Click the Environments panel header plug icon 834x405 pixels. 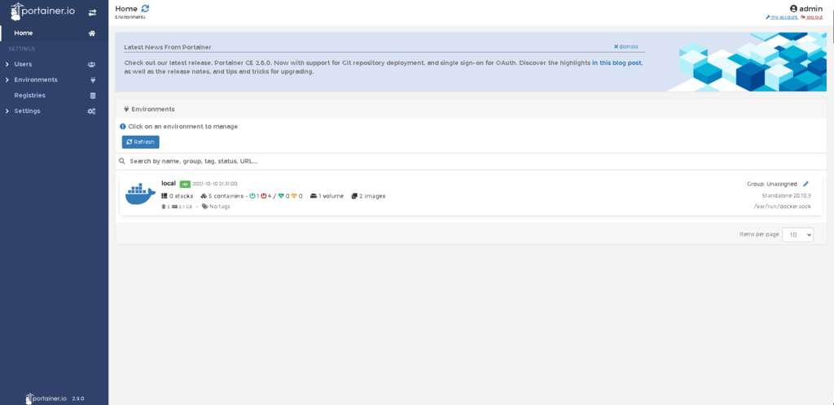(x=126, y=109)
